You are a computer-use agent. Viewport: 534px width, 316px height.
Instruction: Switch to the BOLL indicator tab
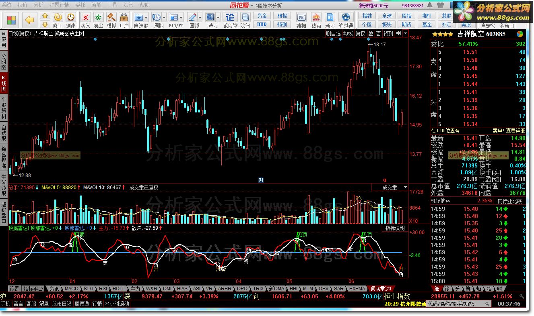[119, 289]
